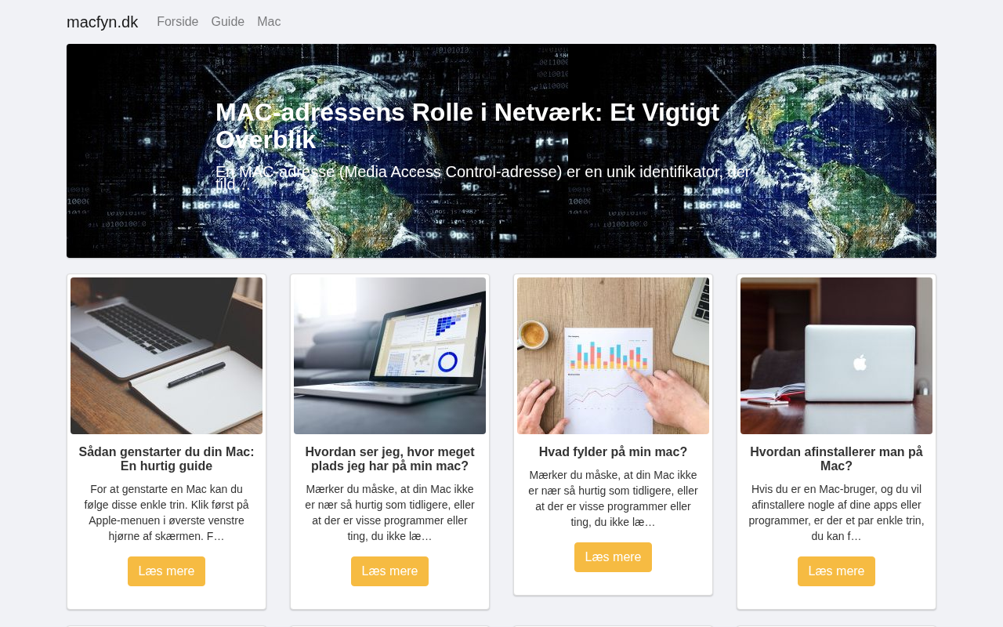Open the laptop dashboard charts thumbnail
This screenshot has width=1003, height=627.
[x=389, y=356]
